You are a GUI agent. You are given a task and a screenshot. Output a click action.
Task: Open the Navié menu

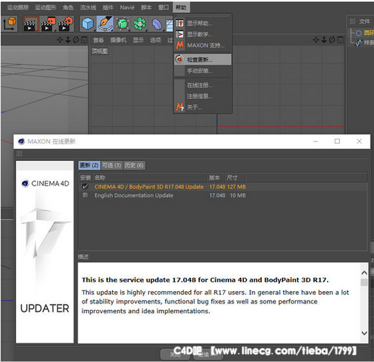tap(127, 7)
